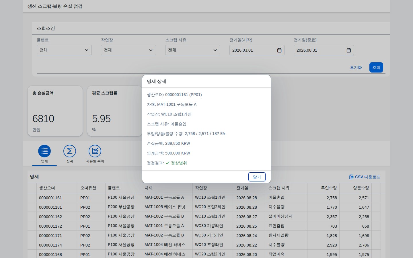Image resolution: width=413 pixels, height=258 pixels.
Task: Open the 스크랩 사유 dropdown
Action: pos(193,50)
